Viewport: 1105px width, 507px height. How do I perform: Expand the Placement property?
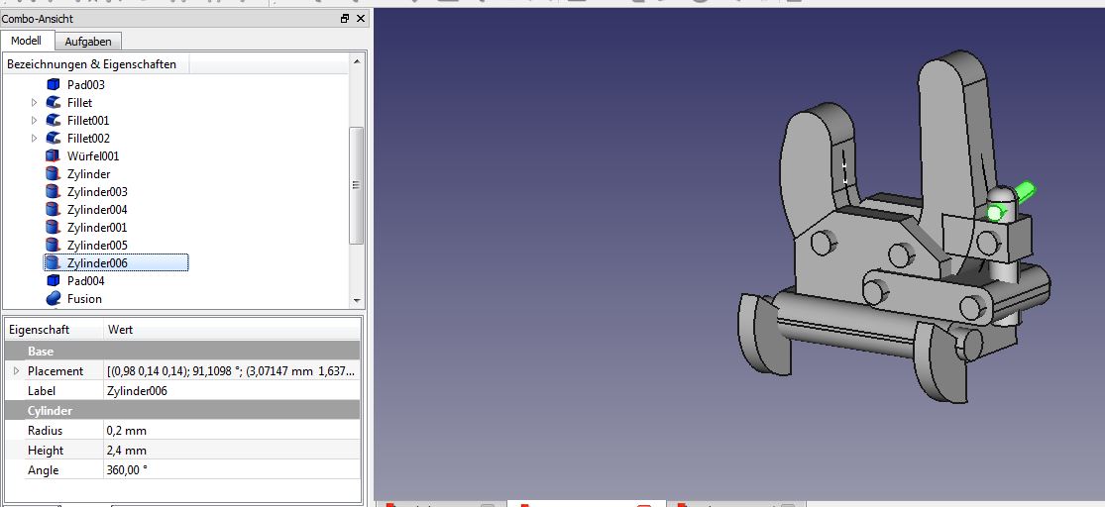[16, 371]
